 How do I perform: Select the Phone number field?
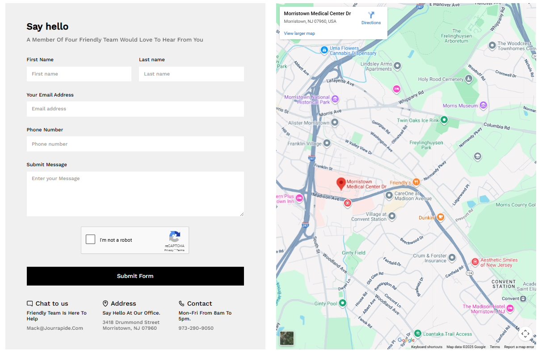tap(135, 144)
